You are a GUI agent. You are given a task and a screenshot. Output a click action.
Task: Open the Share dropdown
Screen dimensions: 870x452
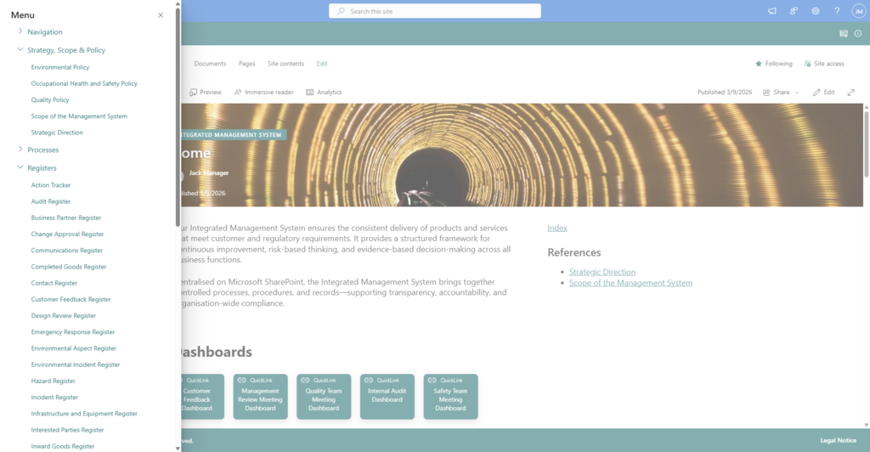[781, 92]
